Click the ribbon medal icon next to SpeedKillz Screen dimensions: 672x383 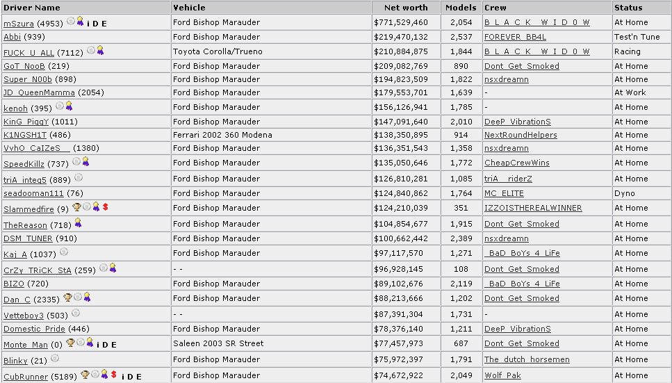85,161
